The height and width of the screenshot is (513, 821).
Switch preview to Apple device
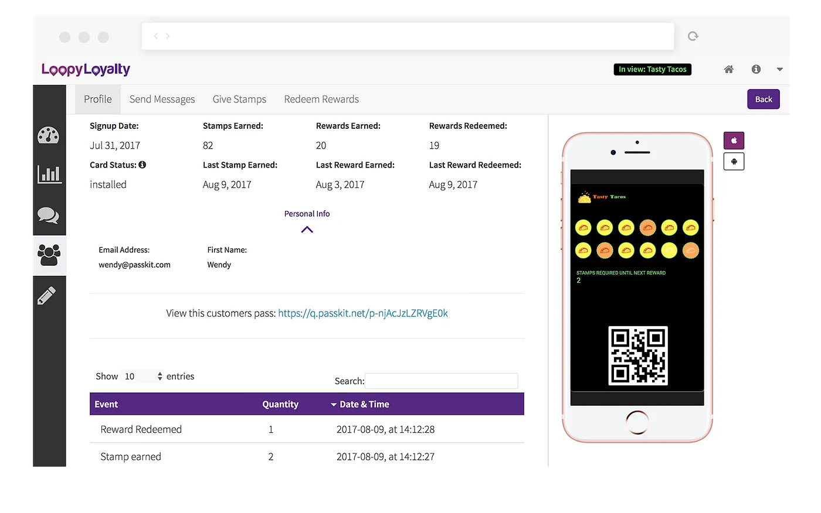(x=734, y=141)
